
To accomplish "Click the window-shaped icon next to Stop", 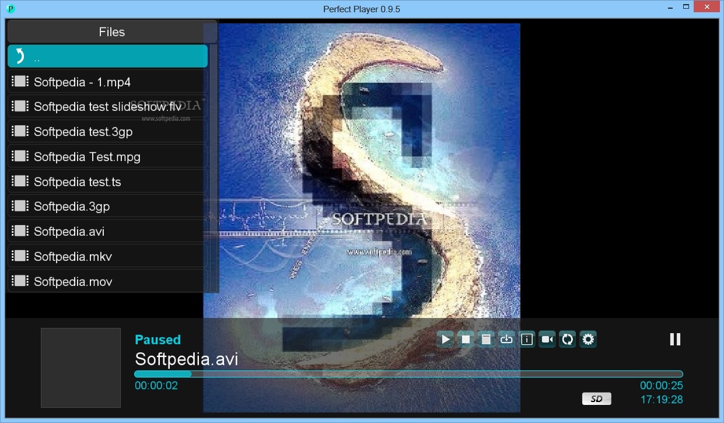I will pyautogui.click(x=486, y=339).
